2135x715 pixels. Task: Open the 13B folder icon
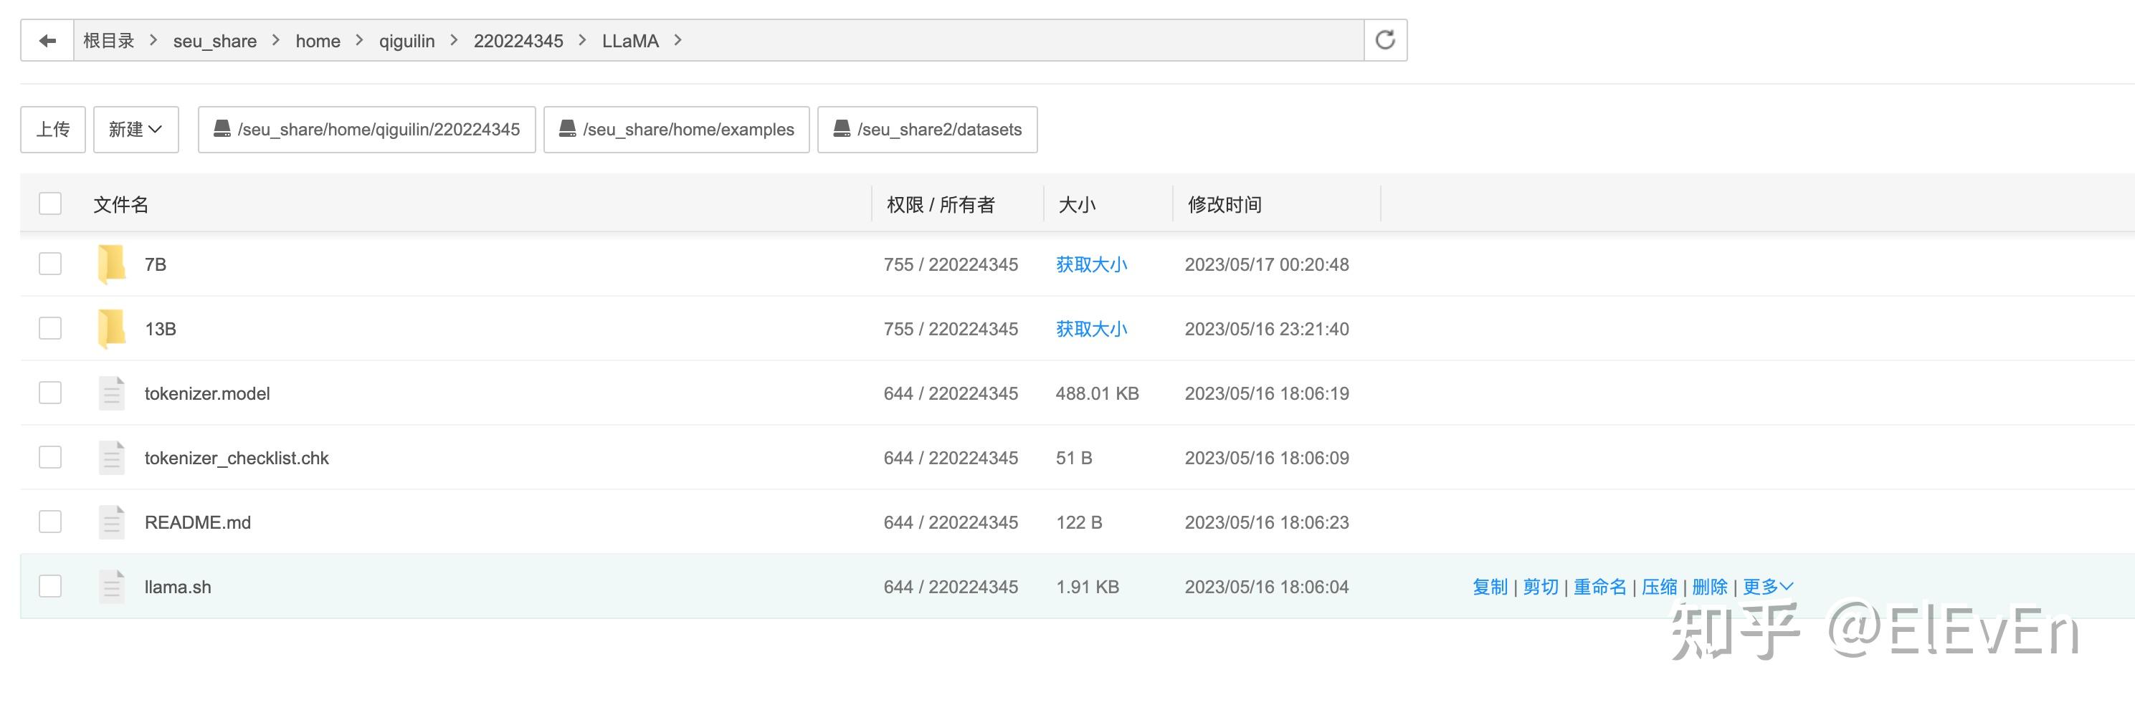(x=111, y=329)
